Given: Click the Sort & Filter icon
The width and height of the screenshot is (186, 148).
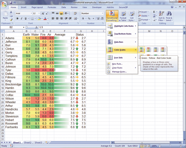Looking at the screenshot, I should click(x=162, y=16).
